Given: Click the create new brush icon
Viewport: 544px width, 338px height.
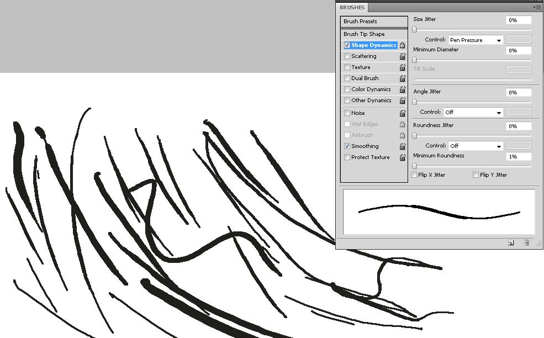Looking at the screenshot, I should tap(511, 242).
